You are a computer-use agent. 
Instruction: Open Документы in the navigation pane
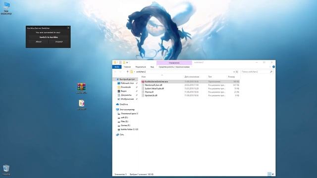(x=126, y=95)
